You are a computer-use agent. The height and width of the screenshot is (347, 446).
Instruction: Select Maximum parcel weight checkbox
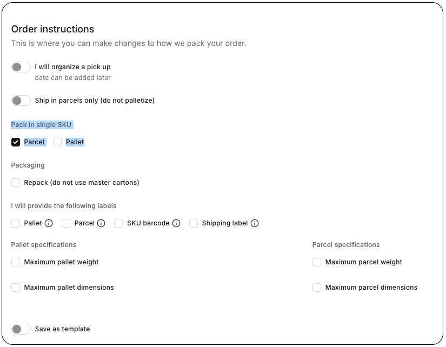317,262
